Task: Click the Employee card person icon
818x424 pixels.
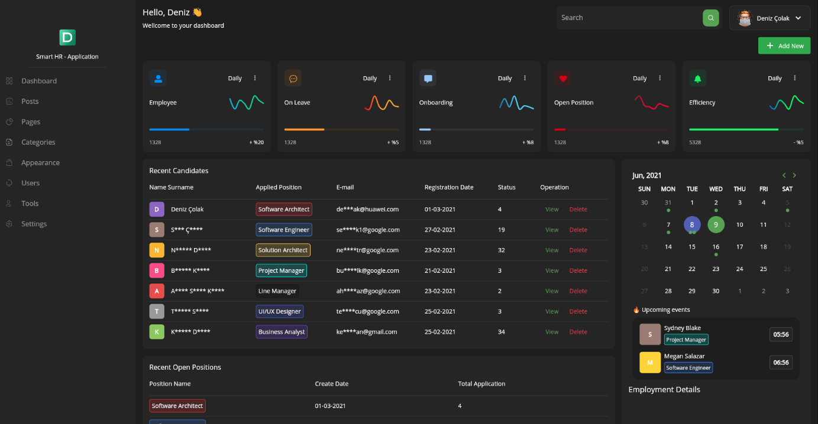Action: [x=158, y=78]
